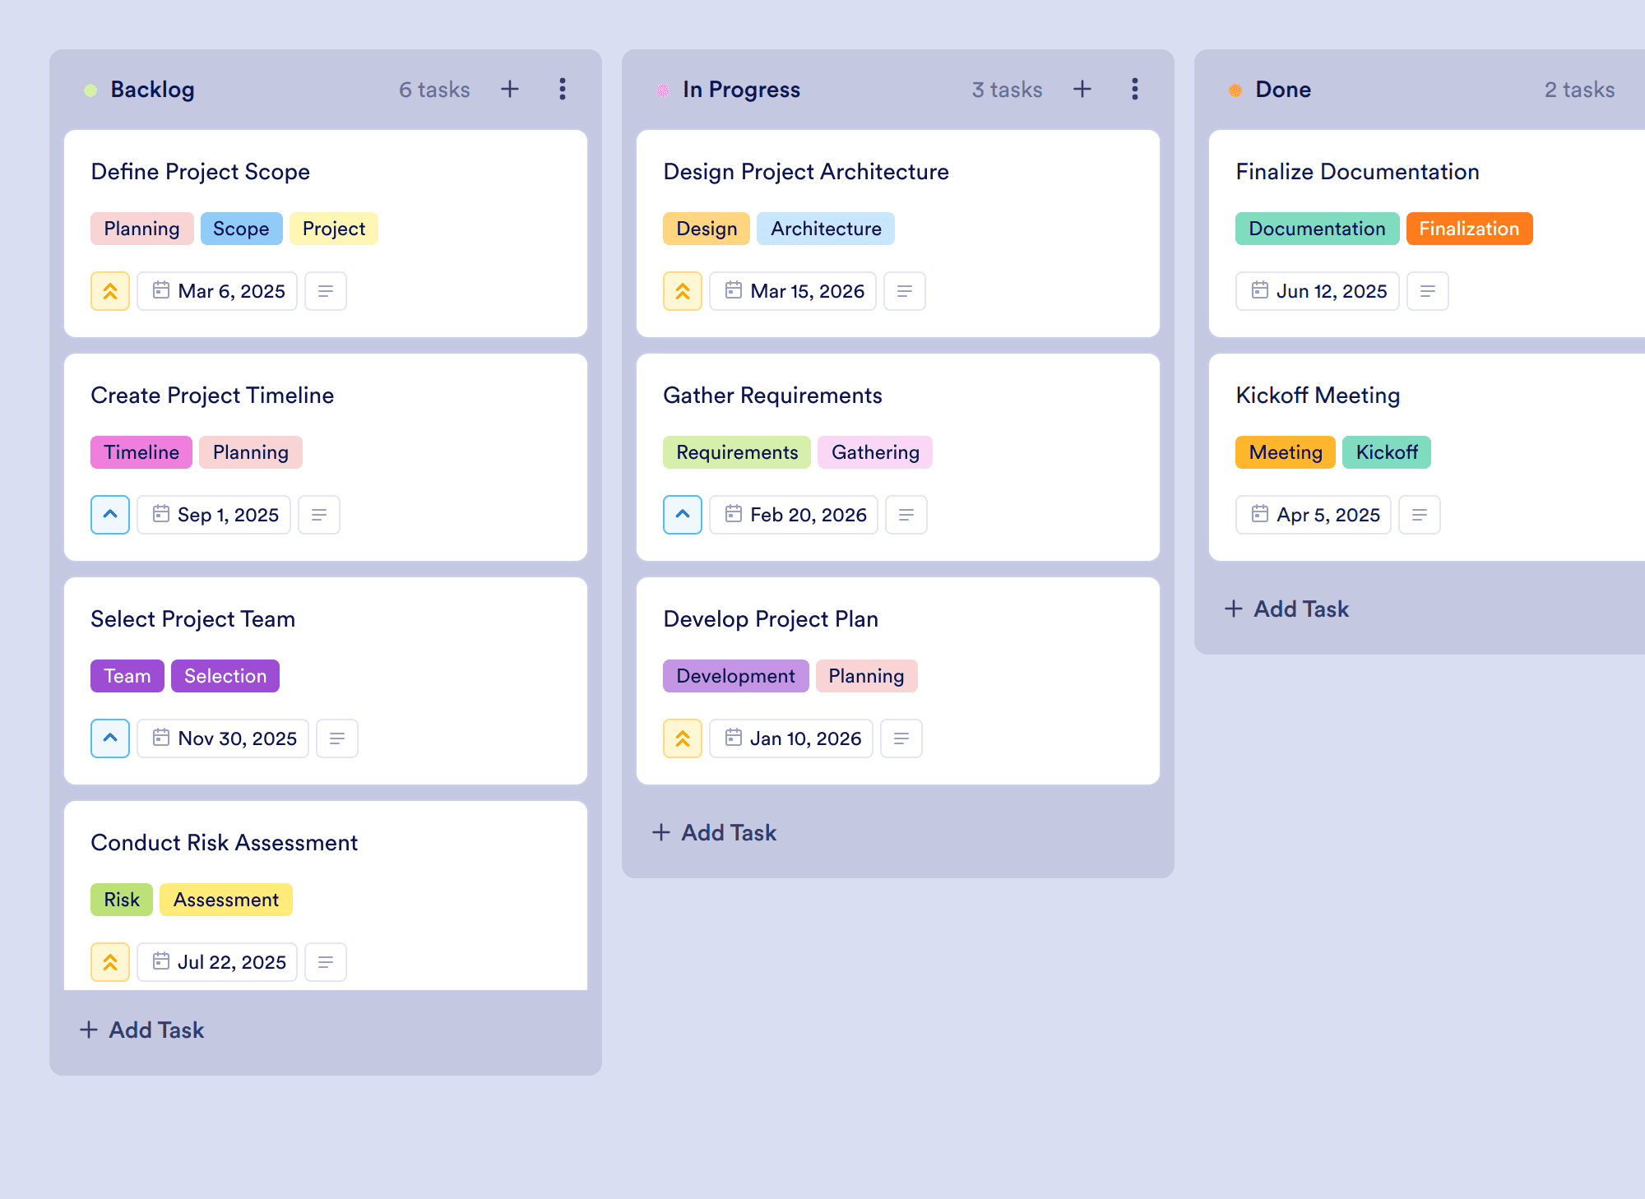
Task: Open the Gather Requirements card title
Action: pyautogui.click(x=772, y=395)
